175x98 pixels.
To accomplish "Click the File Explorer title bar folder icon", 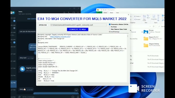I will [x=98, y=10].
